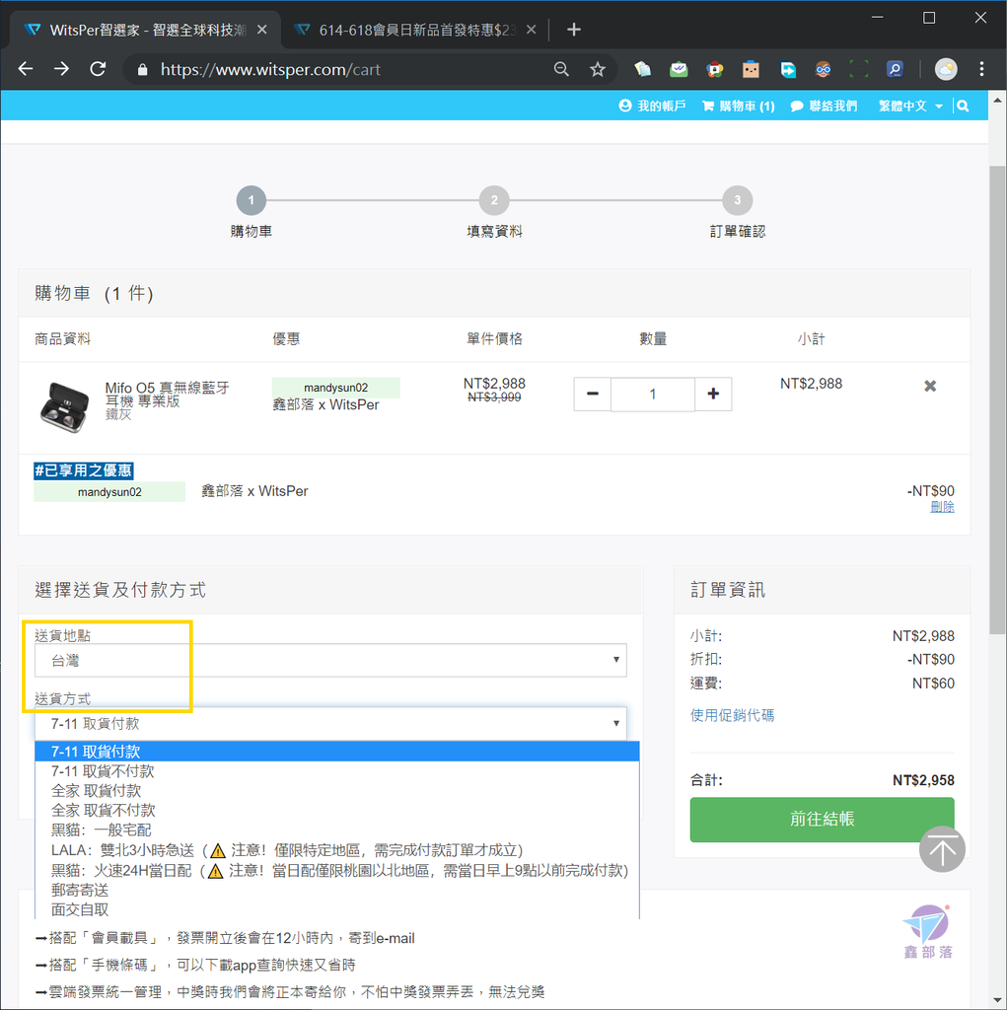1007x1010 pixels.
Task: Open the green bracket screenshot extension
Action: pyautogui.click(x=858, y=69)
